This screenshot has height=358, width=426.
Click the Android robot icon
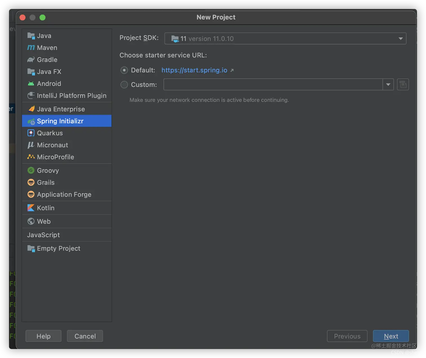pos(31,84)
